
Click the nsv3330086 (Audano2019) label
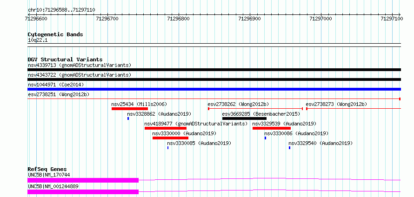point(296,133)
